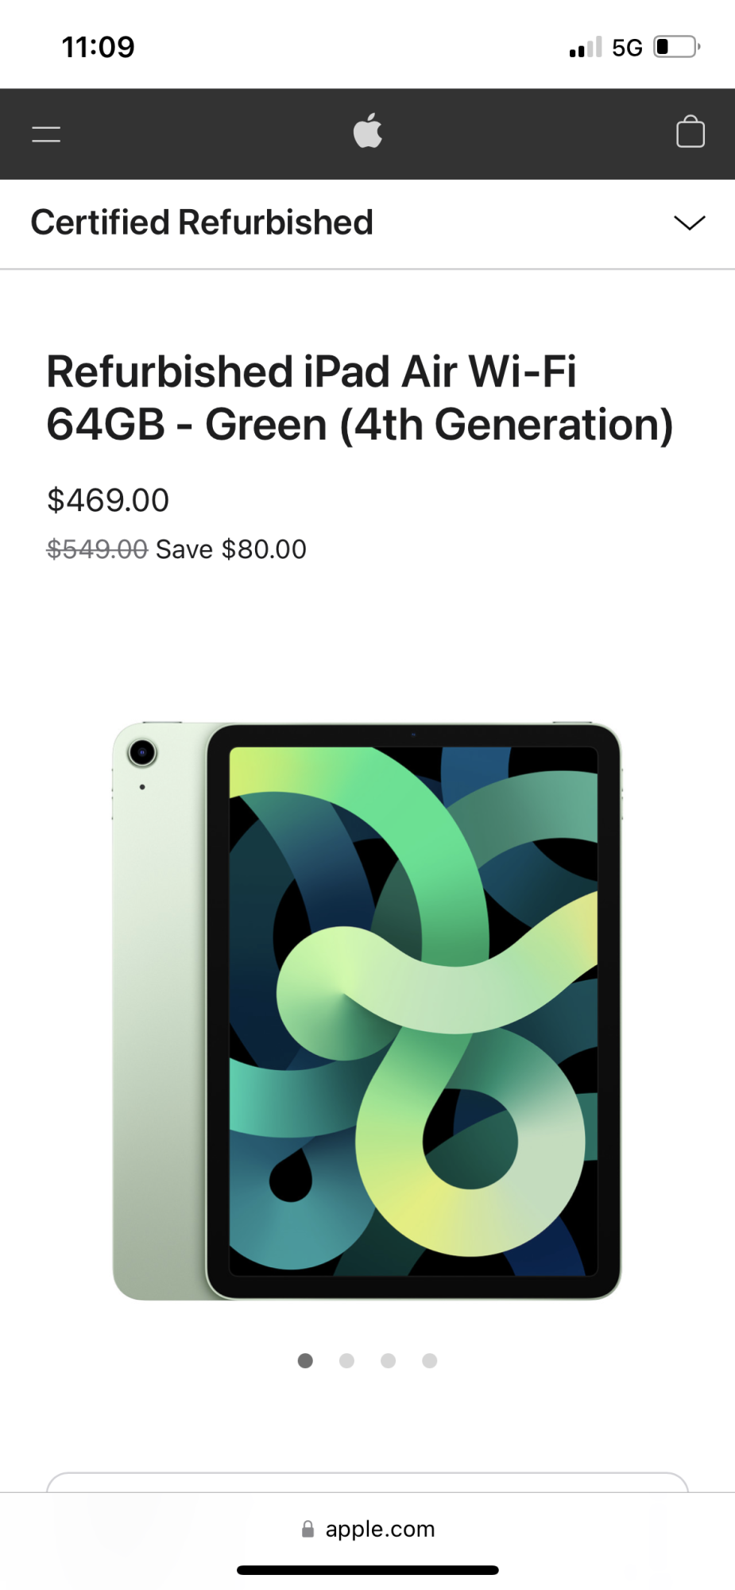Tap the Save $80.00 text
The height and width of the screenshot is (1590, 735).
pyautogui.click(x=231, y=549)
